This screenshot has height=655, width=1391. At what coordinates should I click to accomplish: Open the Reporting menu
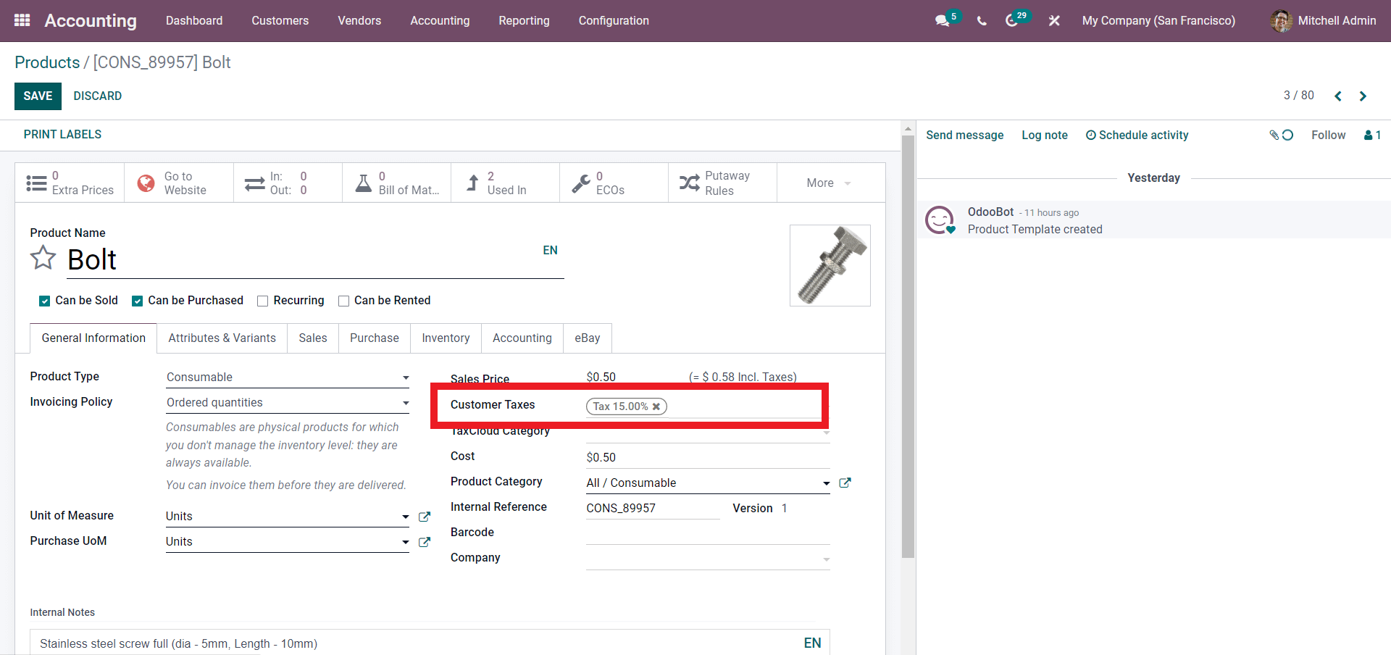[524, 21]
